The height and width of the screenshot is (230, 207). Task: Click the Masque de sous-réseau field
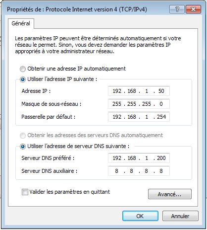[x=139, y=104]
